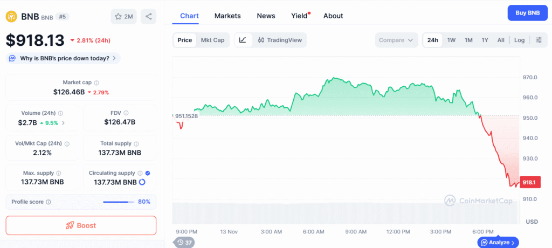Add BNB to watchlist with star
The image size is (552, 248).
tap(123, 17)
